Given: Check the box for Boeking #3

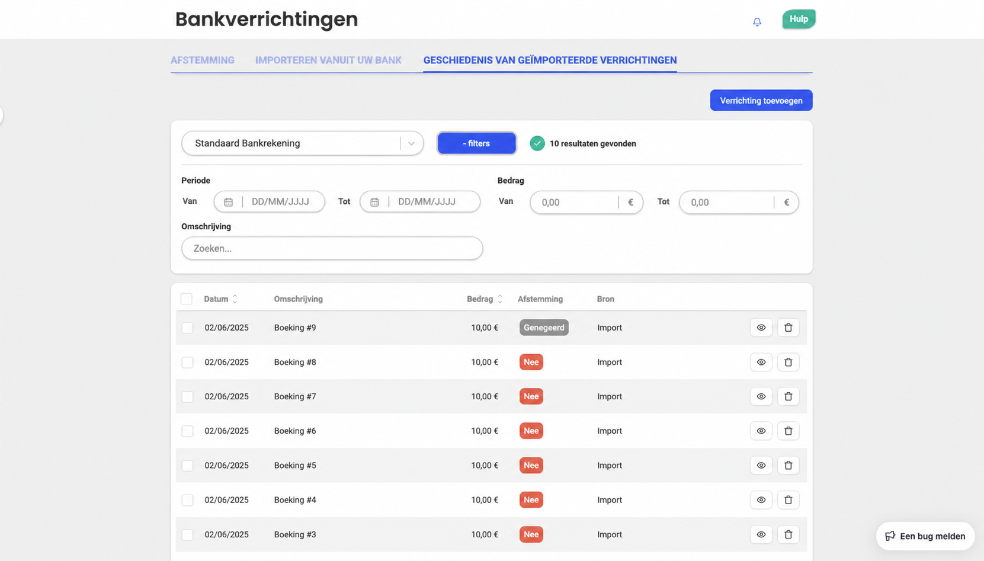Looking at the screenshot, I should pyautogui.click(x=187, y=534).
